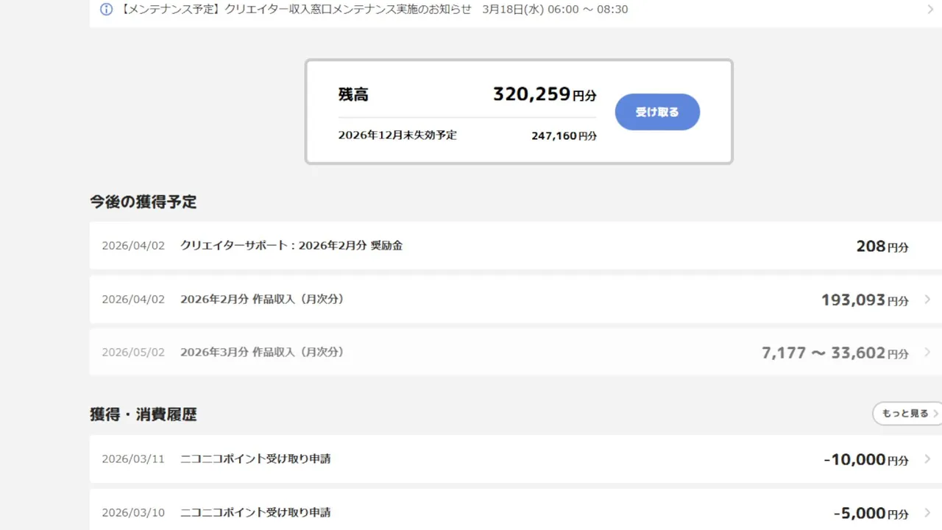Click the blue 受け取る button
The height and width of the screenshot is (530, 942).
[x=657, y=112]
